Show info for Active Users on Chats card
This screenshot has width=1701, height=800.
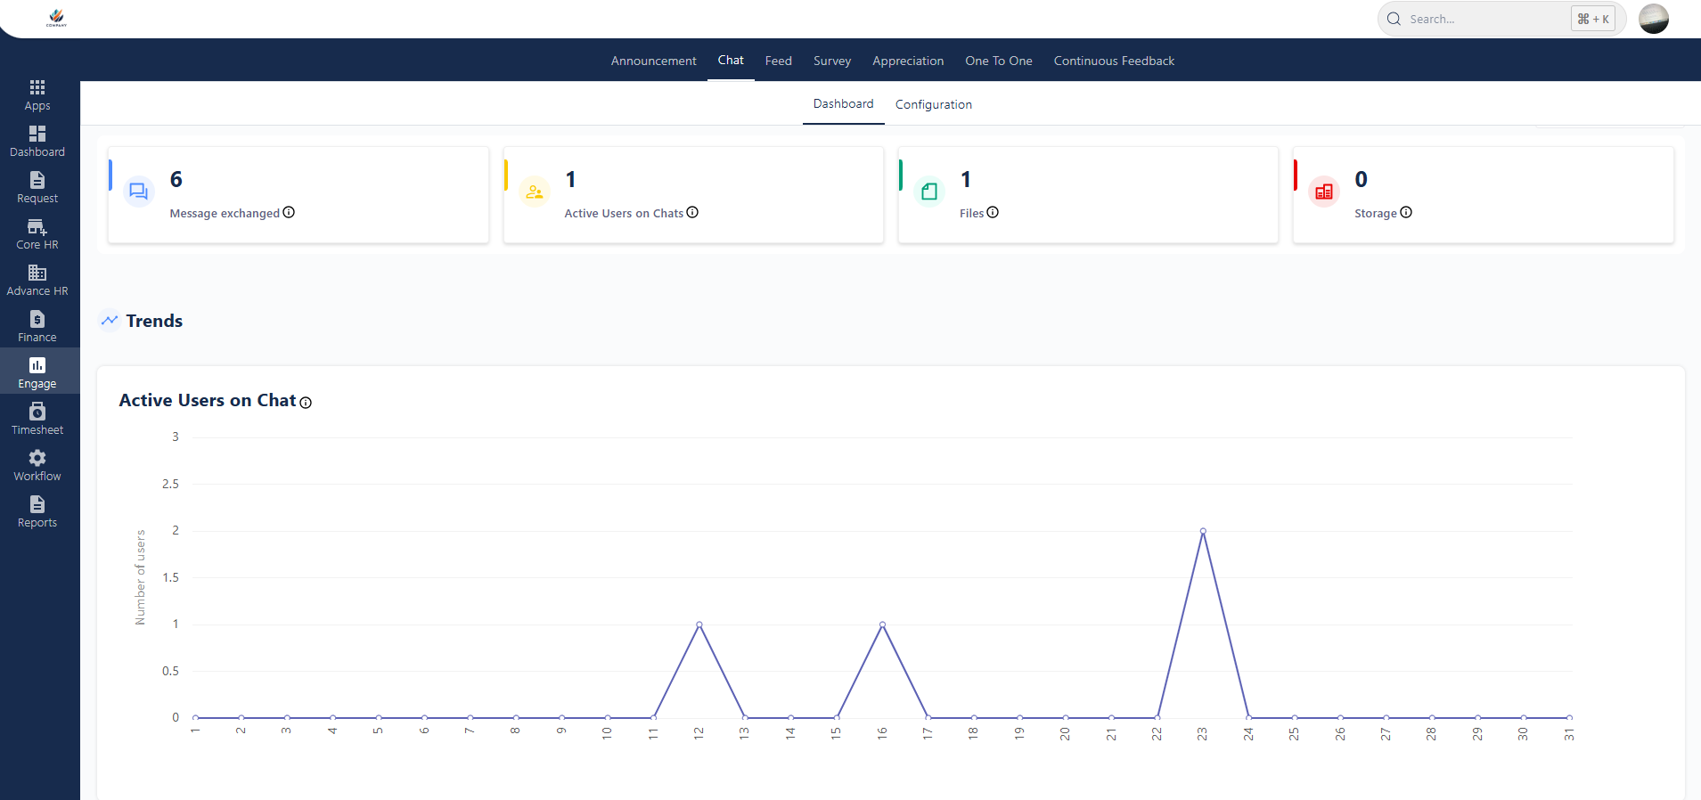pos(692,212)
